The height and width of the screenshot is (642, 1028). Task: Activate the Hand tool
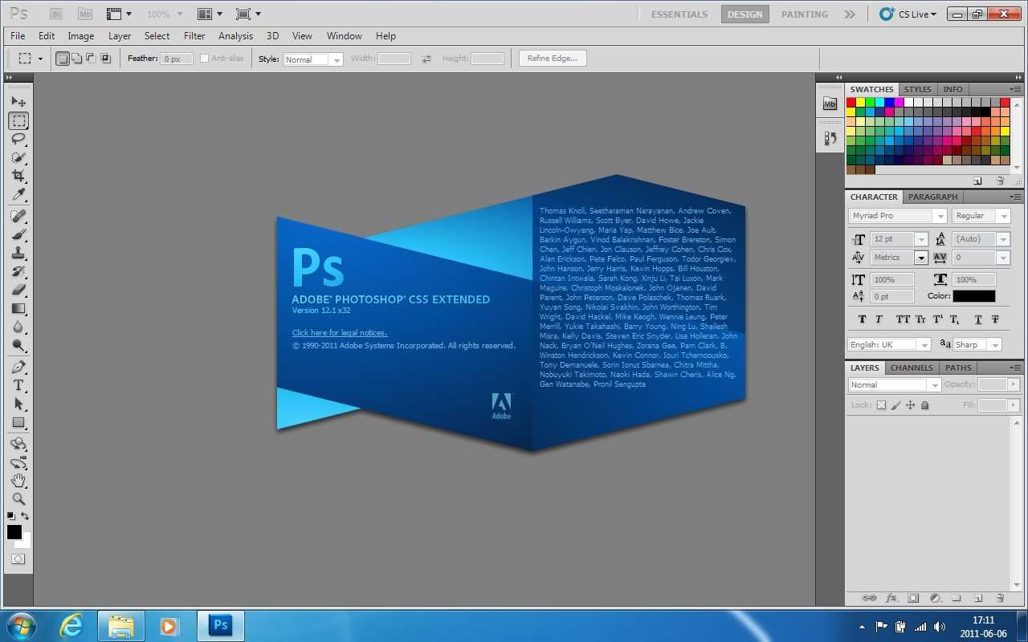[18, 480]
